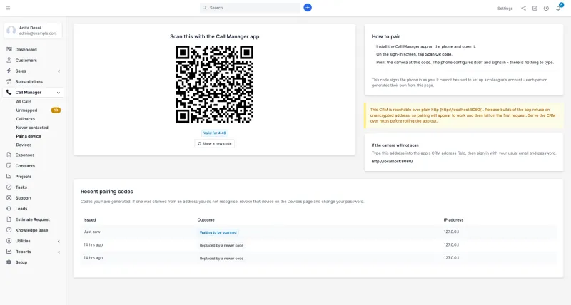This screenshot has height=305, width=571.
Task: Open Never contacted submenu item
Action: pos(32,128)
